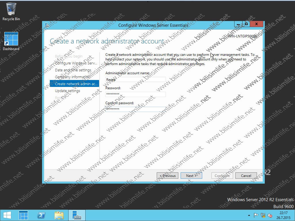
Task: Click the Password input field
Action: pos(135,94)
